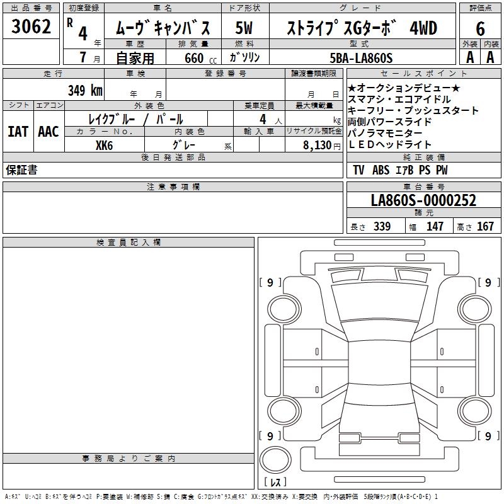Click the 349 km mileage value
Image resolution: width=504 pixels, height=504 pixels.
click(84, 90)
